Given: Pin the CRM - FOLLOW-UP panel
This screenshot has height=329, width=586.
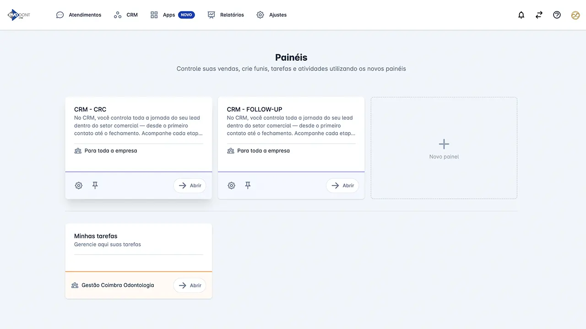Looking at the screenshot, I should coord(248,186).
